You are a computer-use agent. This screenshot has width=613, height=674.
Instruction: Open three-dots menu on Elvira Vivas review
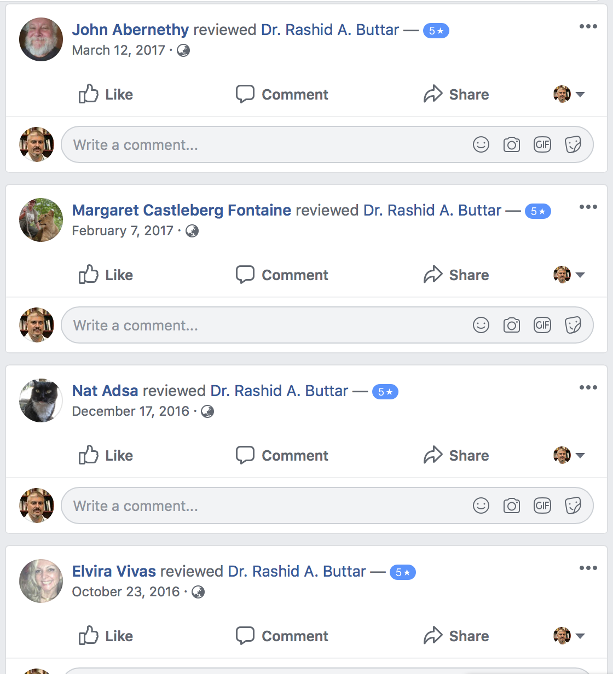(588, 568)
